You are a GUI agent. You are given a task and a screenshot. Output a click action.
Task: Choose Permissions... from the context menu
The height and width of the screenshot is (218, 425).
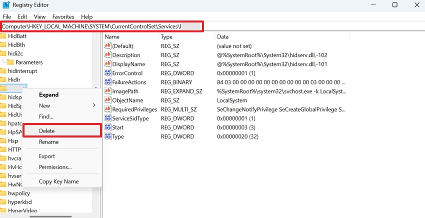pyautogui.click(x=62, y=167)
